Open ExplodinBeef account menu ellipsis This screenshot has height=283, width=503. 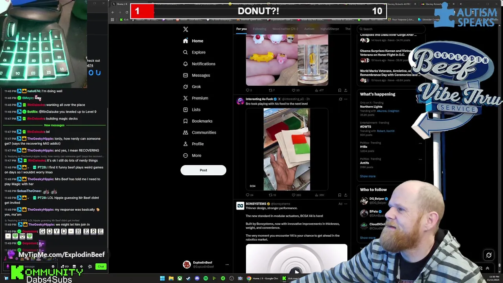pos(227,265)
